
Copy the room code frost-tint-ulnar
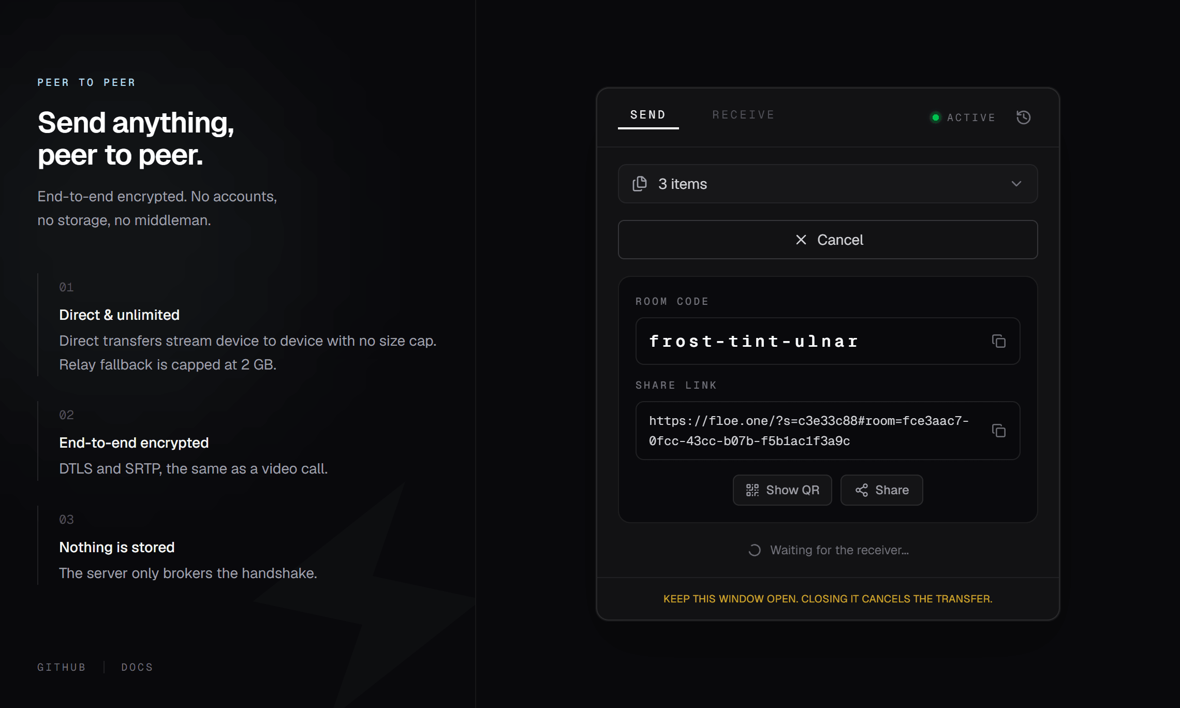tap(998, 341)
